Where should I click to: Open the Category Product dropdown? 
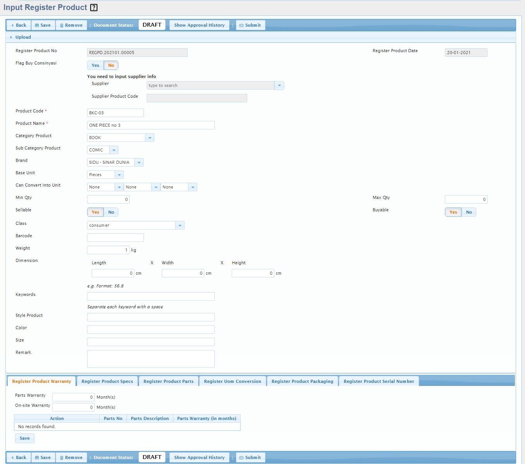150,138
